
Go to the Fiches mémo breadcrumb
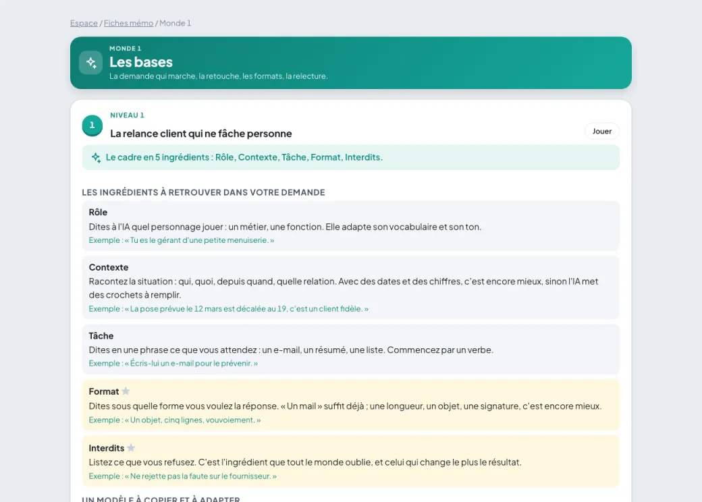click(128, 23)
